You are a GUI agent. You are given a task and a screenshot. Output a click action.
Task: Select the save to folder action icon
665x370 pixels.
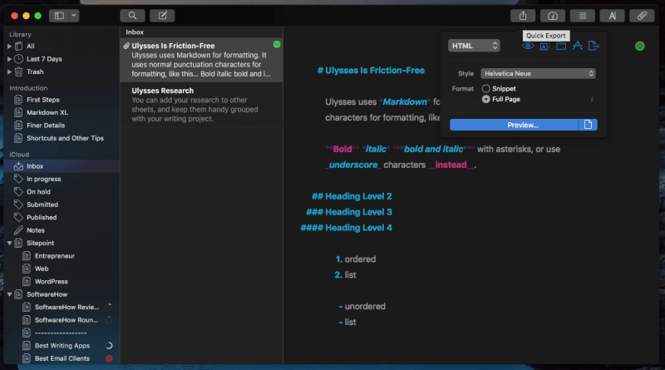(x=561, y=46)
